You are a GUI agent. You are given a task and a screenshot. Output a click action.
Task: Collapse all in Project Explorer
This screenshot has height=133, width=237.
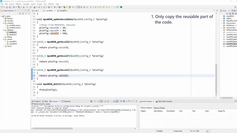pyautogui.click(x=20, y=14)
